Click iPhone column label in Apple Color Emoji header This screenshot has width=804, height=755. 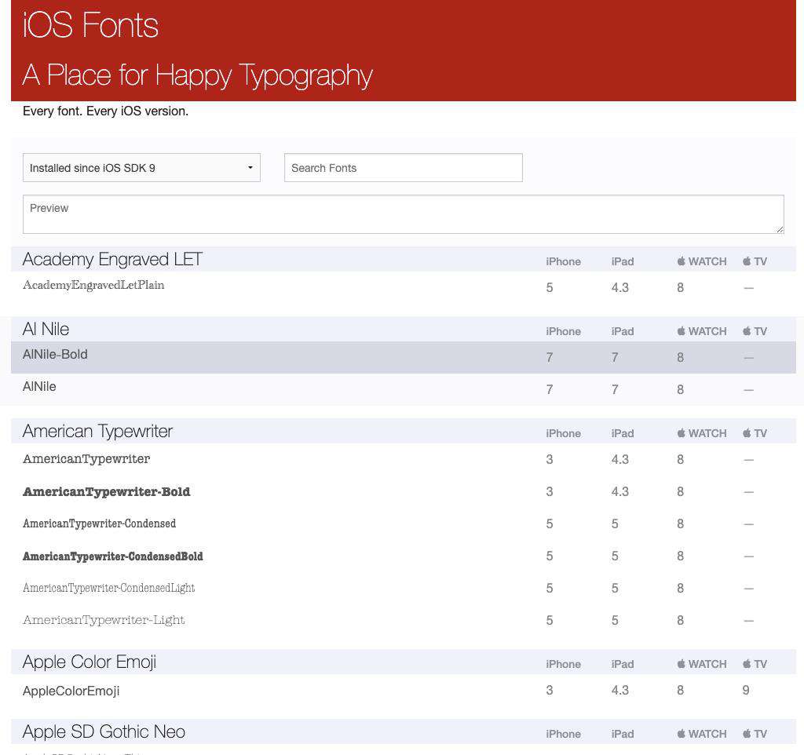click(563, 664)
